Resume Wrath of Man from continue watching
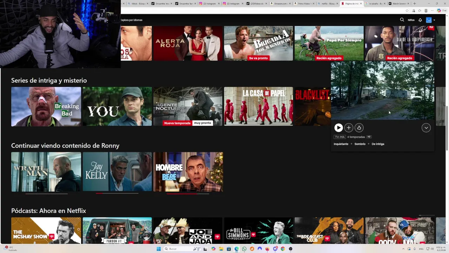This screenshot has height=253, width=449. (46, 172)
